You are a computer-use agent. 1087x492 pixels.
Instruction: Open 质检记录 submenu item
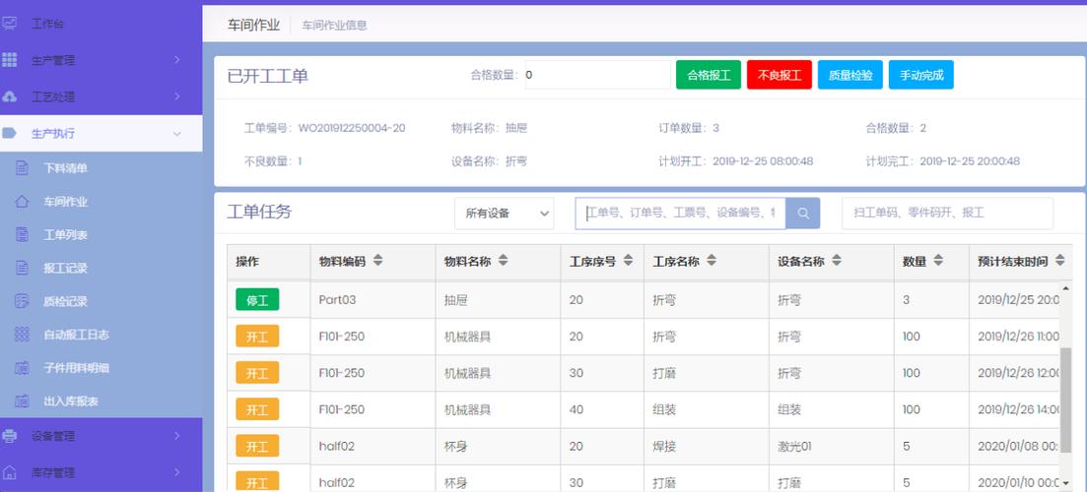pyautogui.click(x=66, y=301)
